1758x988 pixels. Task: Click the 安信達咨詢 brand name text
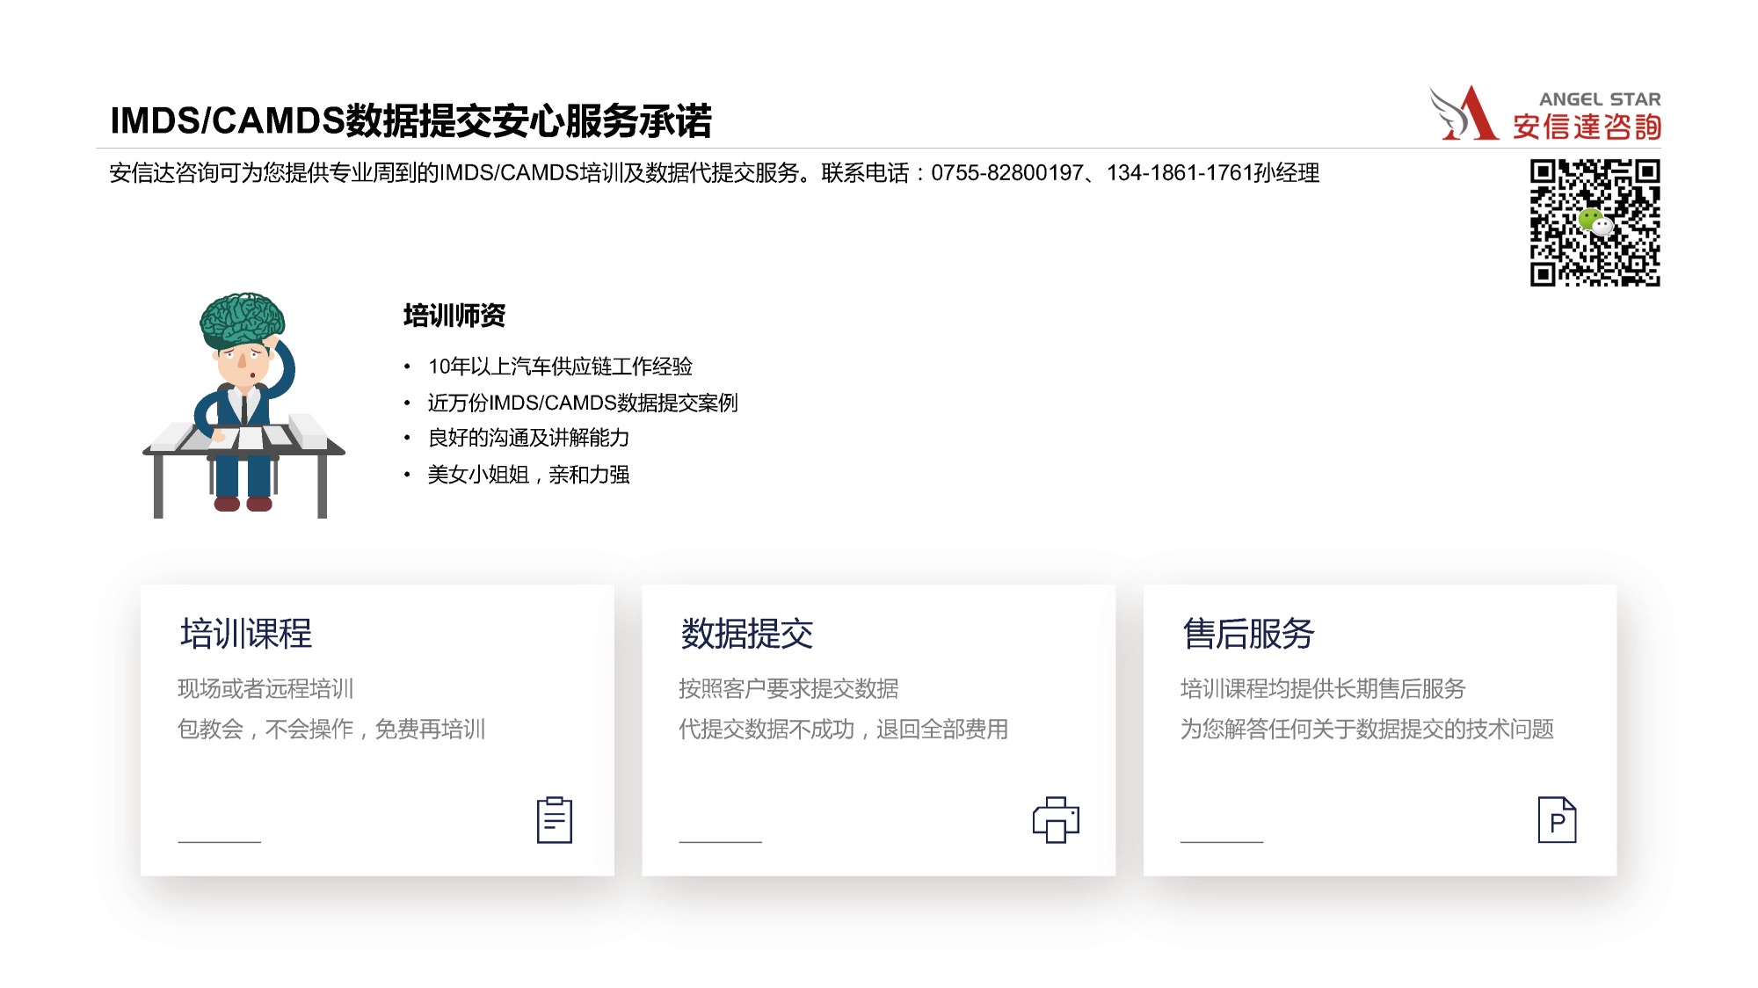coord(1587,127)
